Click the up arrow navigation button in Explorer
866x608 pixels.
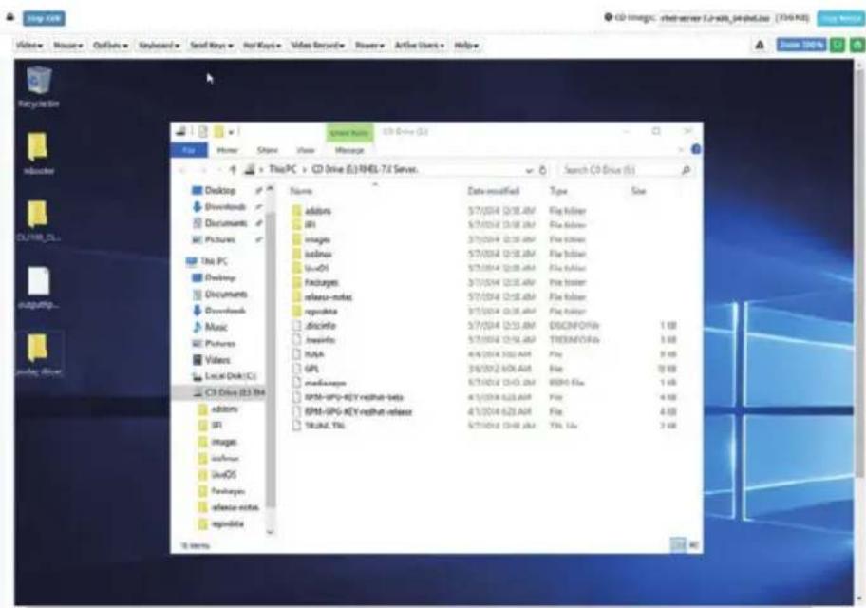(x=233, y=170)
